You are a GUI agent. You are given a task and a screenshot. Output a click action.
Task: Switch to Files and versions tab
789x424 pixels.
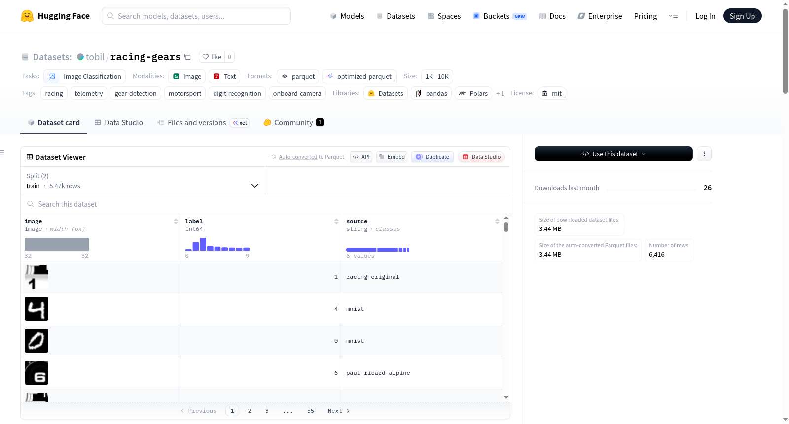tap(203, 122)
